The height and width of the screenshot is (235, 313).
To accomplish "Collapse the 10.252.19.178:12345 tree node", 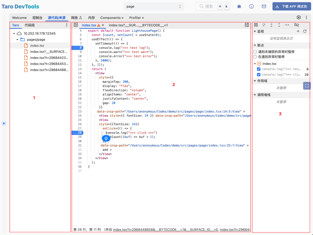I will click(14, 34).
